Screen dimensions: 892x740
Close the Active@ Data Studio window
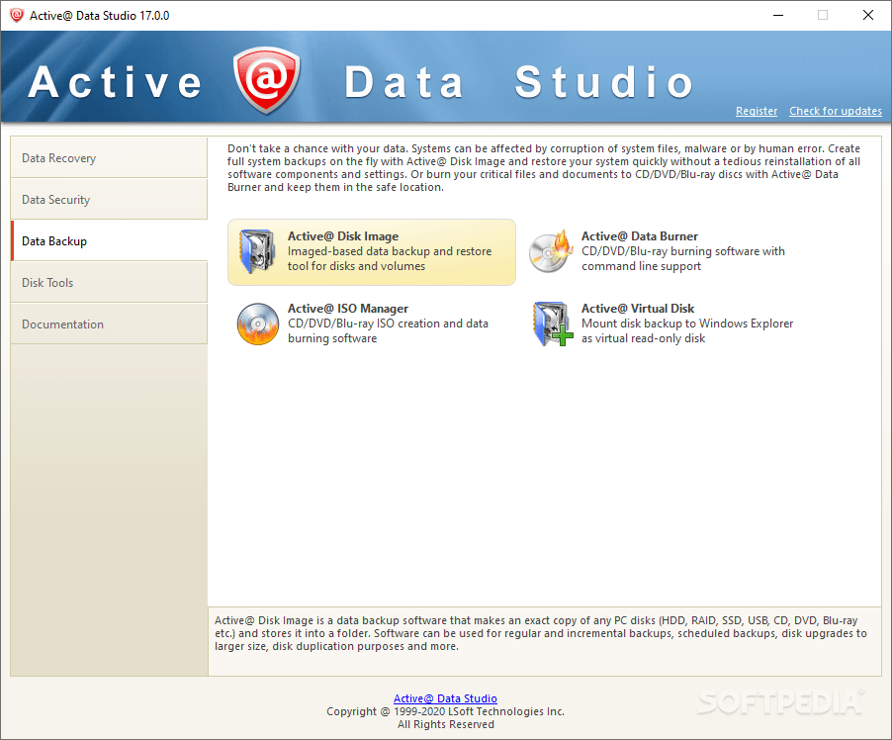(868, 16)
